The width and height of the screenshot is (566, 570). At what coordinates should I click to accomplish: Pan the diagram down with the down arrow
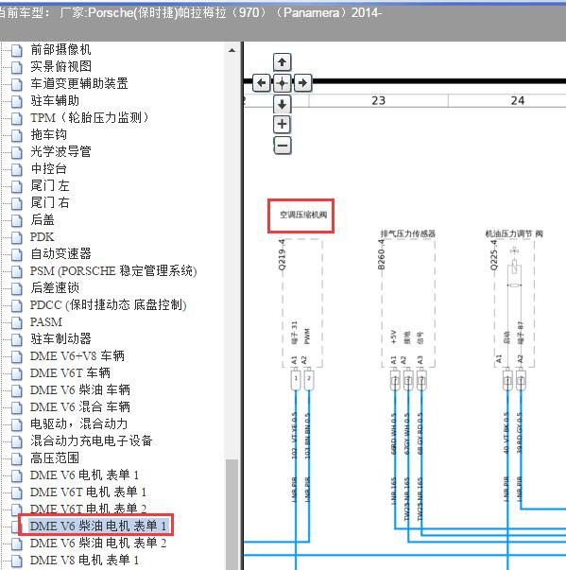click(282, 105)
